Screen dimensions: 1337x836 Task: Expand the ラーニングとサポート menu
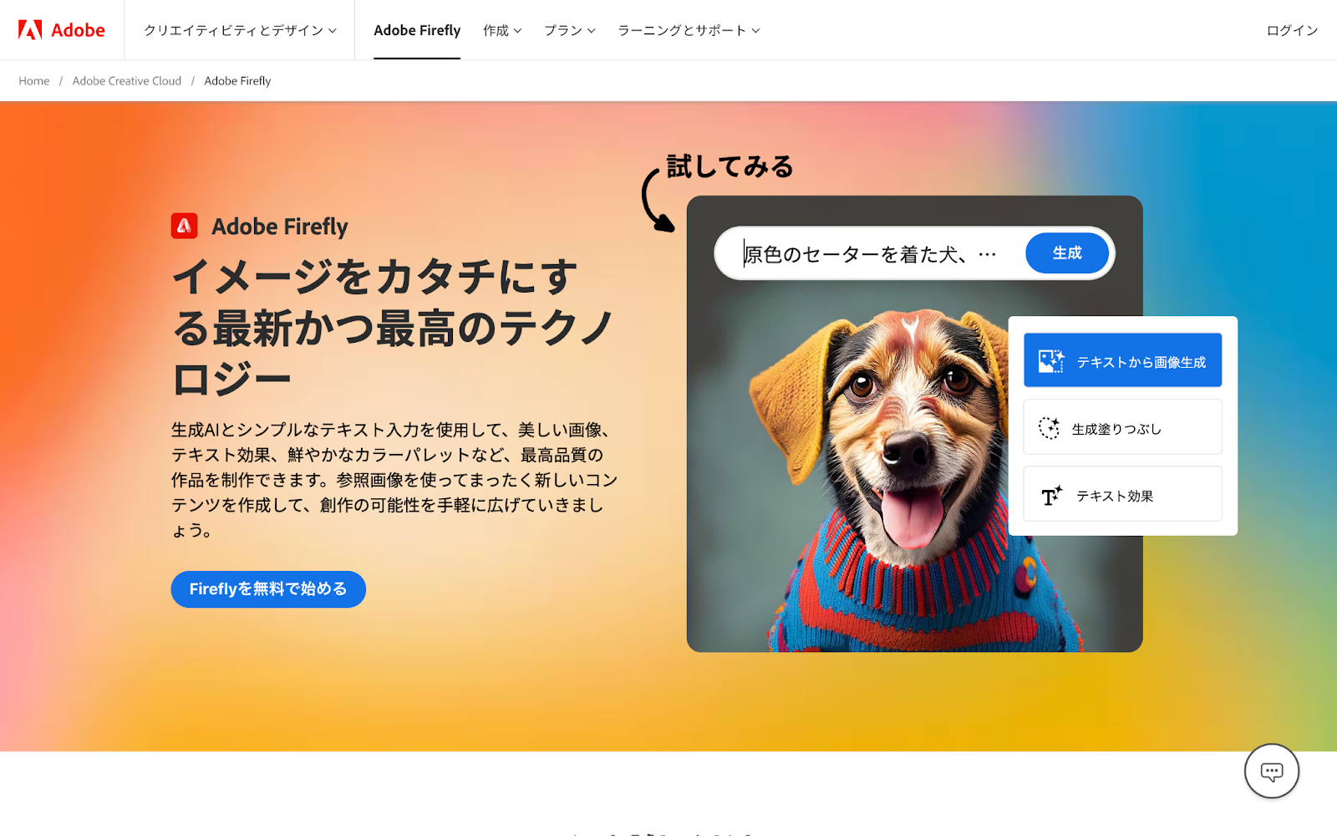tap(689, 30)
